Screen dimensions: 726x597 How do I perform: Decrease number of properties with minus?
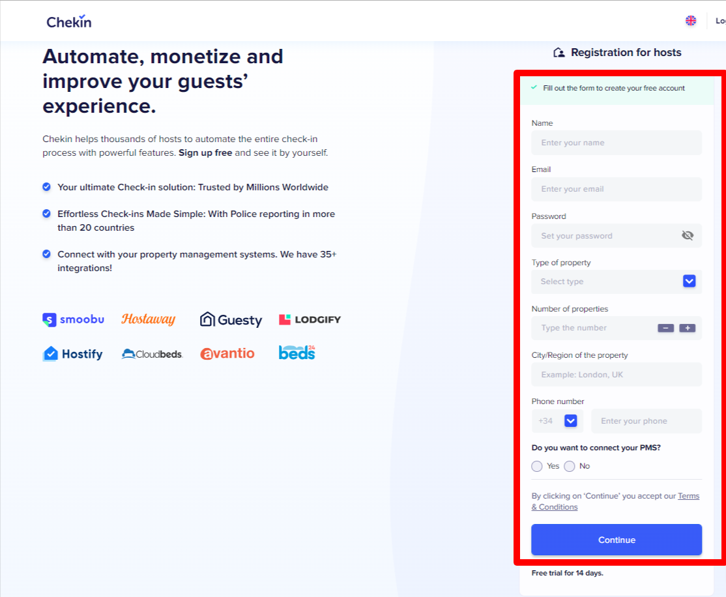tap(665, 328)
